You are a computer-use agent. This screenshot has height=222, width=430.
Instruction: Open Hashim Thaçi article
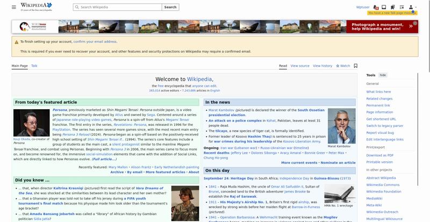pyautogui.click(x=260, y=137)
